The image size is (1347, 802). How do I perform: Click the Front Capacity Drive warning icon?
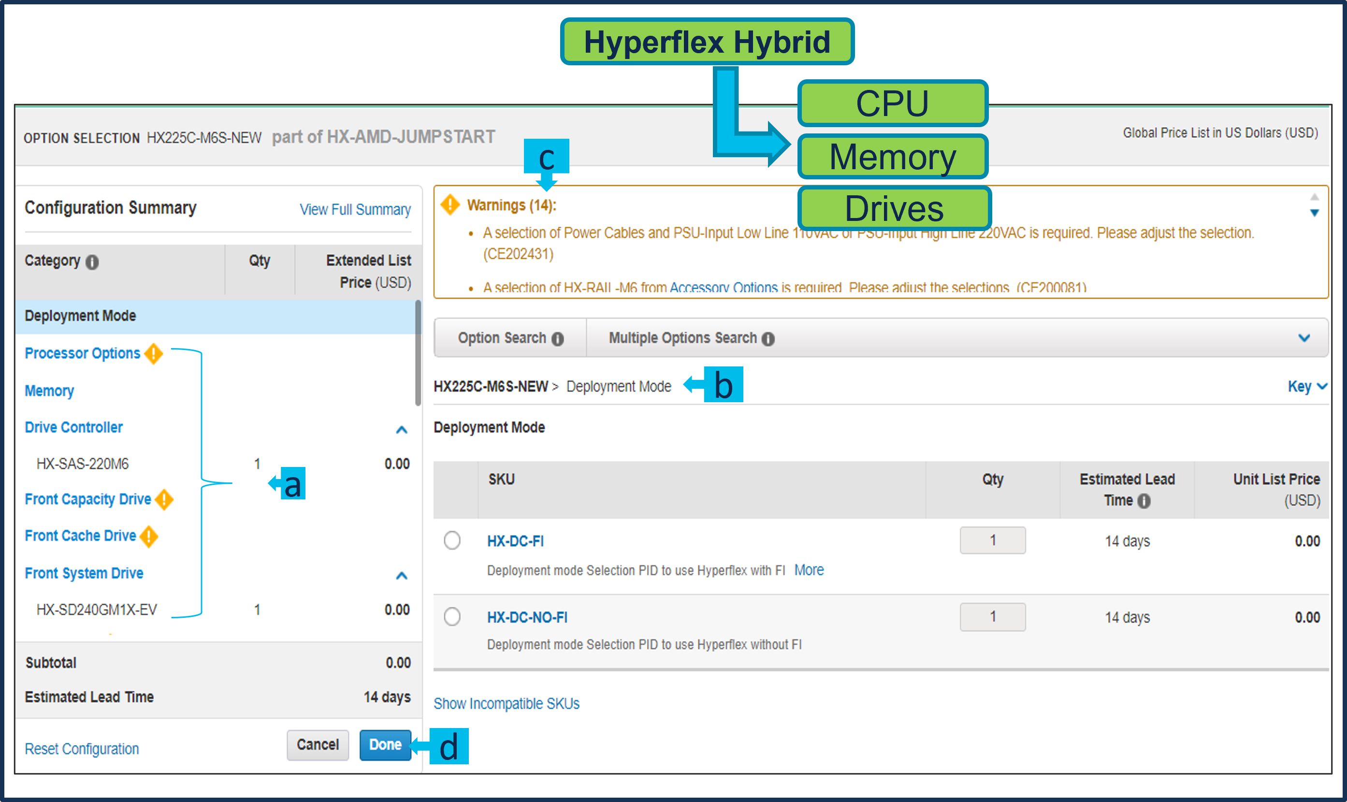point(164,500)
